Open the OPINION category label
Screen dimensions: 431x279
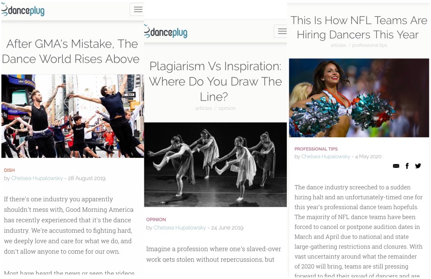point(156,220)
